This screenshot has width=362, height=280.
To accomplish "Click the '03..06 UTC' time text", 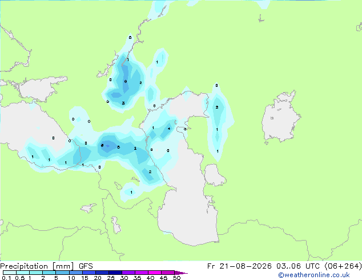I will tap(298, 266).
